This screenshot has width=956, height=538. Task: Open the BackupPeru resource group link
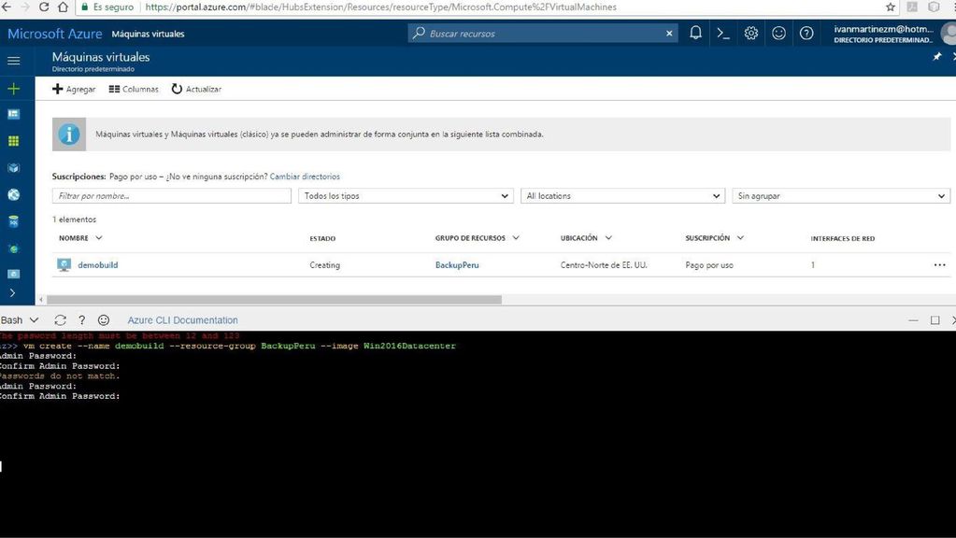(457, 265)
